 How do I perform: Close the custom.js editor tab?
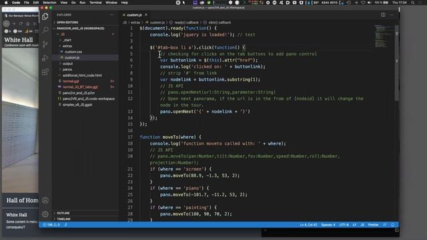146,15
